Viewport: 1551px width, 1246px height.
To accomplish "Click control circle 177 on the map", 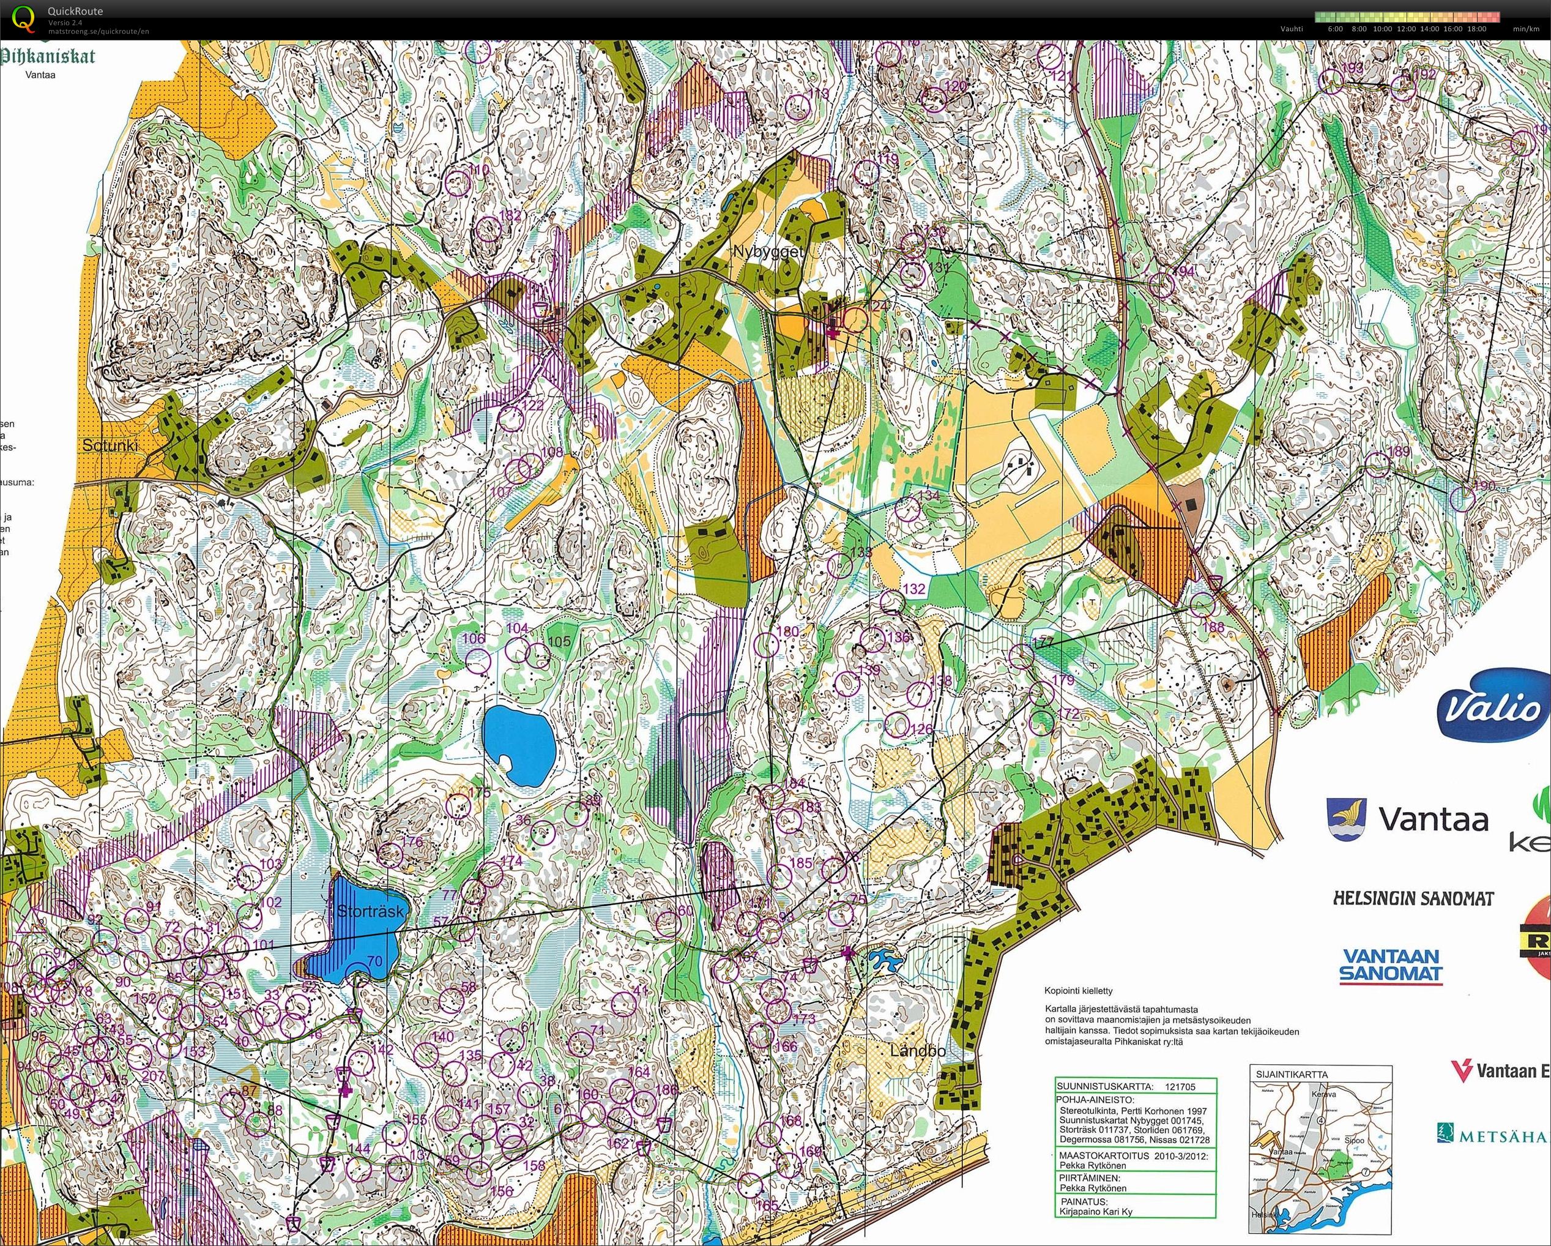I will (x=1022, y=656).
